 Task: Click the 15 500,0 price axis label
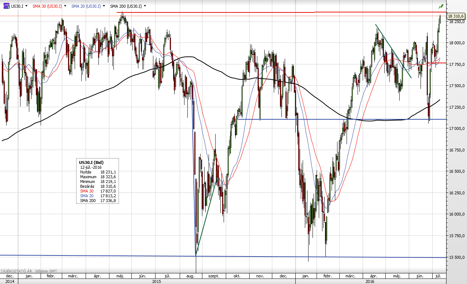[456, 257]
